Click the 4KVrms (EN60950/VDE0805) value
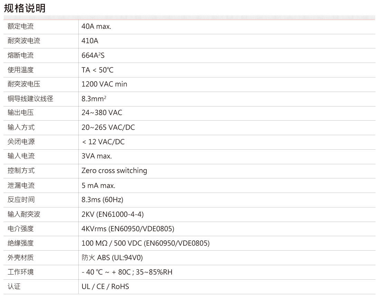379x297 pixels. (x=128, y=229)
